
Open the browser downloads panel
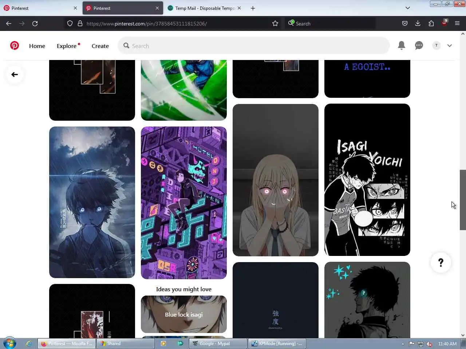point(418,23)
